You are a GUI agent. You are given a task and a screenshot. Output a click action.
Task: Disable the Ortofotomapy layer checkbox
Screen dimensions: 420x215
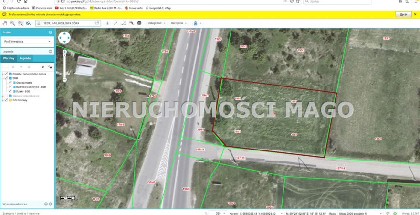(6, 100)
